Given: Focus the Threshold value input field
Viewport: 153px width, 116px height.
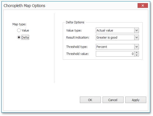Looking at the screenshot, I should coord(115,54).
